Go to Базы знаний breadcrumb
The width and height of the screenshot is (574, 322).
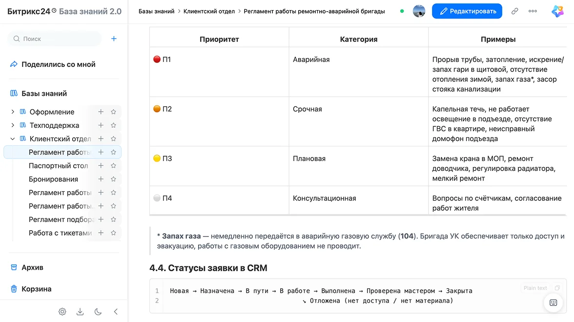(156, 11)
